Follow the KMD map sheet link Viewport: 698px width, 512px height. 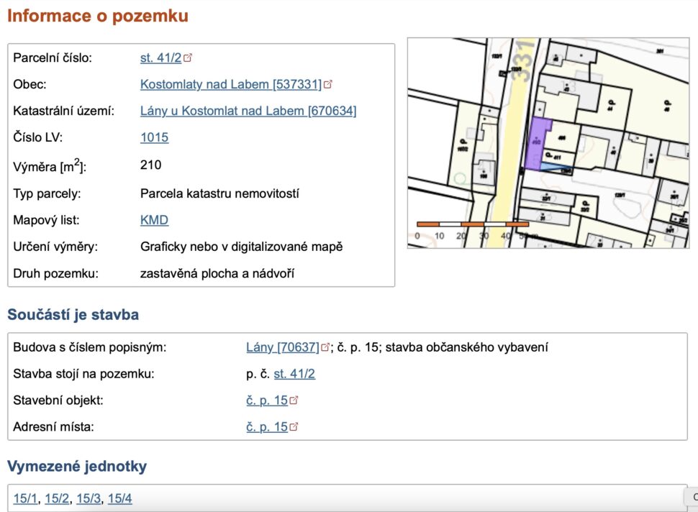pos(154,220)
